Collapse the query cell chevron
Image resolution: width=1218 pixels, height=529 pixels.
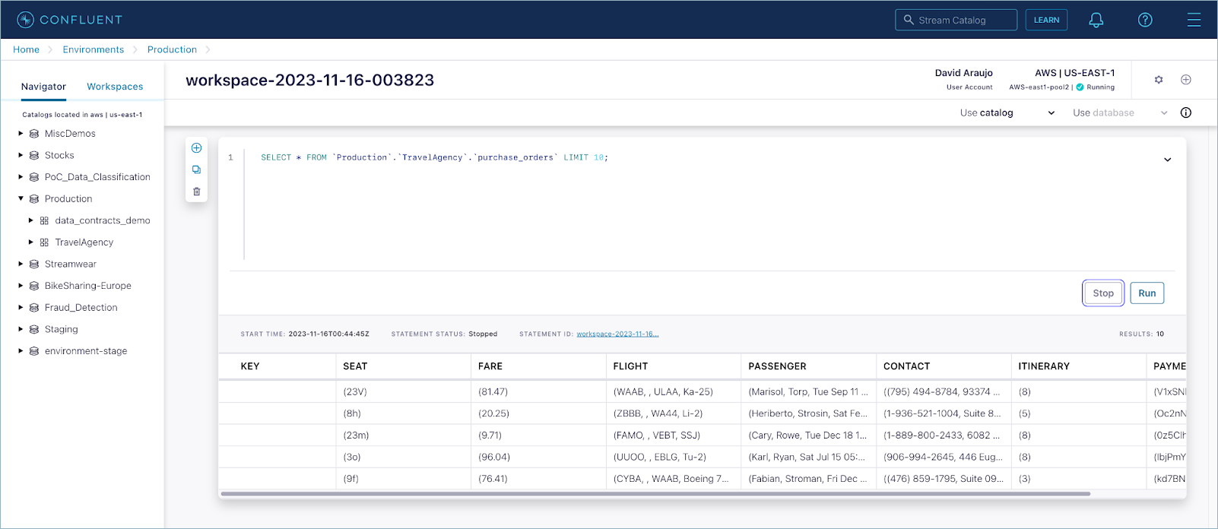click(1167, 160)
